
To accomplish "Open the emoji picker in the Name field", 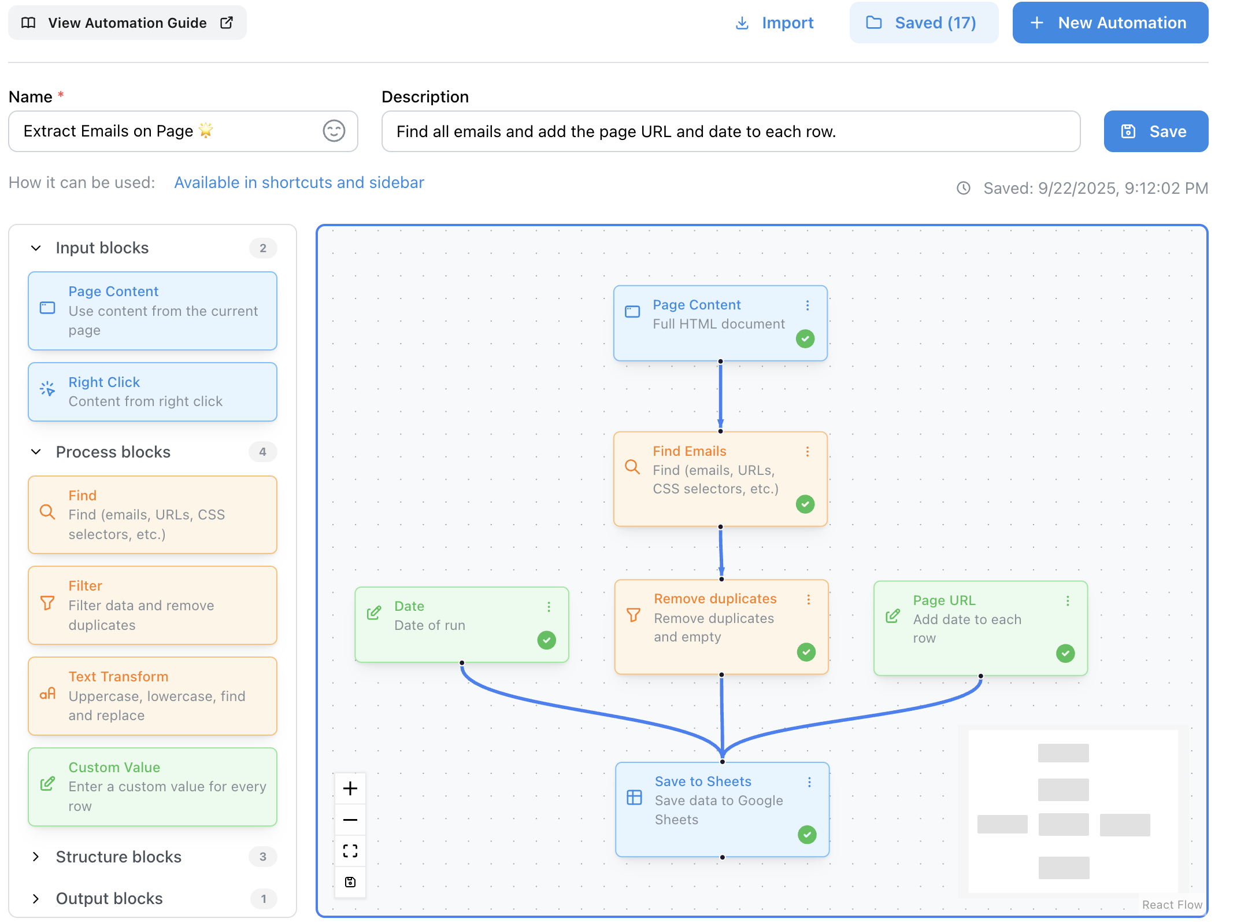I will coord(334,131).
